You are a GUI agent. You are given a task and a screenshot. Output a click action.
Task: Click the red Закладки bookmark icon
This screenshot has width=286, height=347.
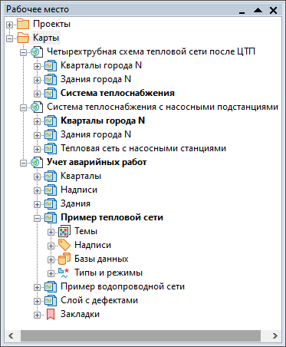51,314
